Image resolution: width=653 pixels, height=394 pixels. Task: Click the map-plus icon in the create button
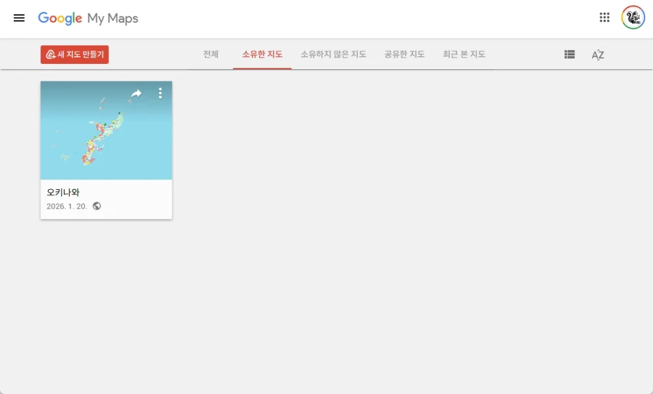(x=50, y=55)
